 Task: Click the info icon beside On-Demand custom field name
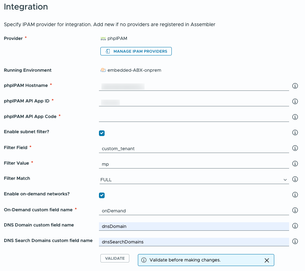(295, 210)
